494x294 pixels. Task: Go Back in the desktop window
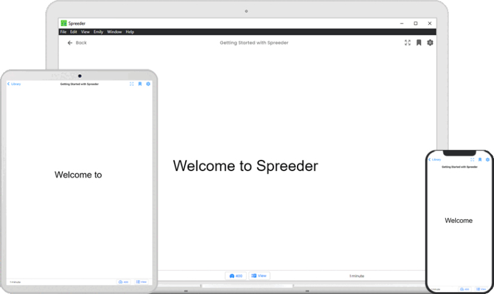(x=77, y=43)
